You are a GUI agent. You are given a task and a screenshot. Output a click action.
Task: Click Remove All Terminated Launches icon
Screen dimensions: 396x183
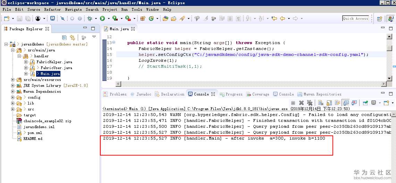tap(310, 103)
